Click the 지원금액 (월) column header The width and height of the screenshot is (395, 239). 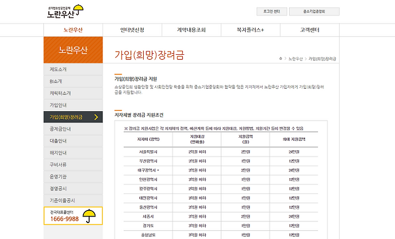(245, 139)
